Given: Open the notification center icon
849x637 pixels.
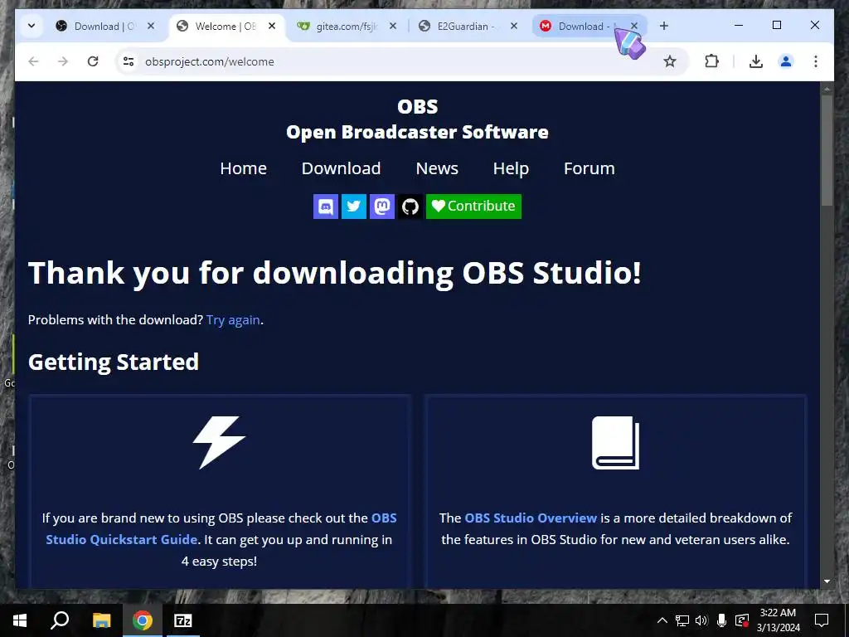Looking at the screenshot, I should coord(822,620).
